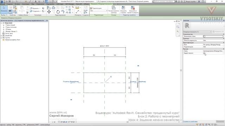The image size is (225, 126).
Task: Open the Вид ribbon tab
Action: click(x=33, y=4)
